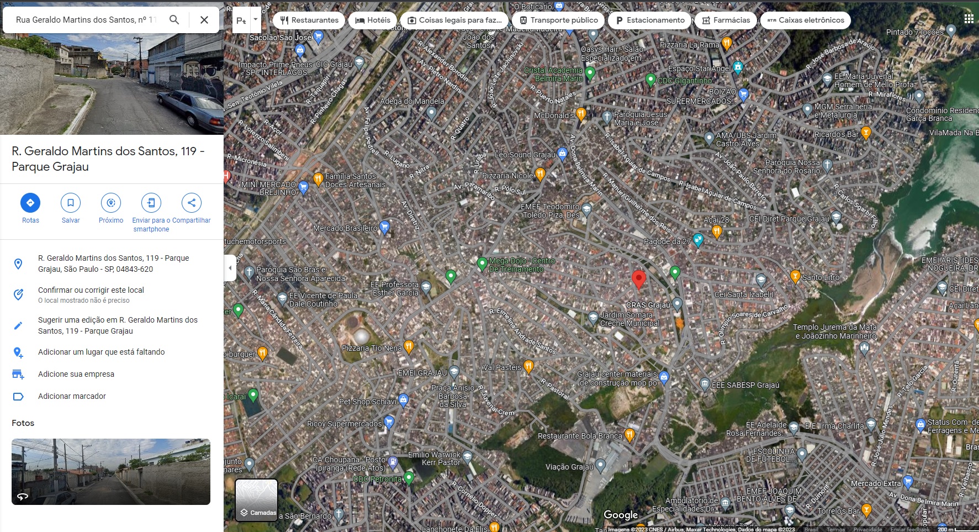The width and height of the screenshot is (979, 532).
Task: Open Rotas directions button
Action: [30, 203]
